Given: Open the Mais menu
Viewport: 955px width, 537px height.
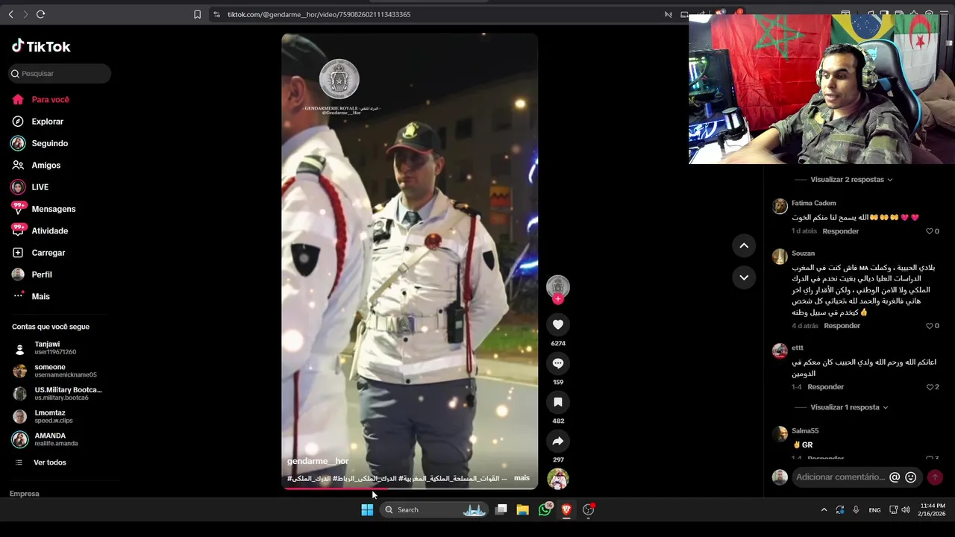Looking at the screenshot, I should coord(40,296).
